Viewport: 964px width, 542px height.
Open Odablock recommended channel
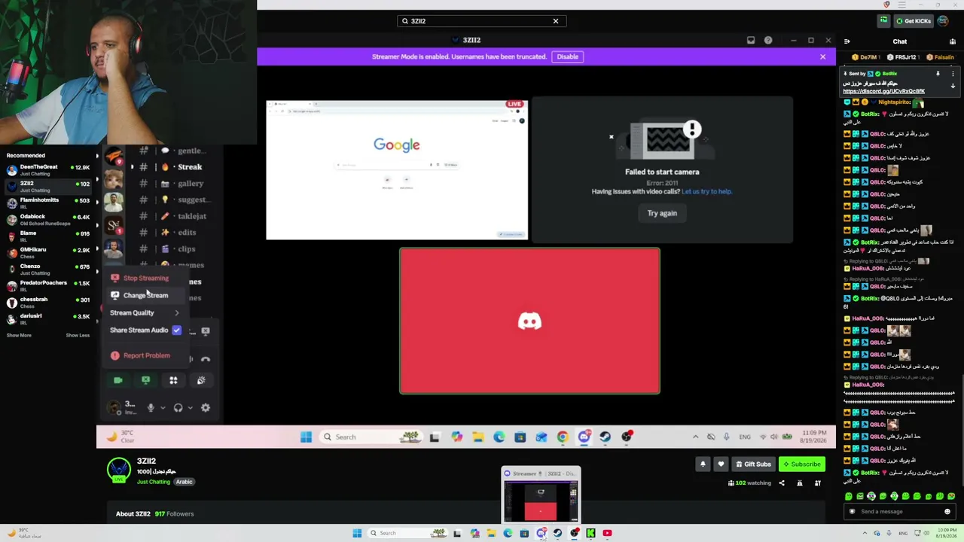[x=48, y=219]
